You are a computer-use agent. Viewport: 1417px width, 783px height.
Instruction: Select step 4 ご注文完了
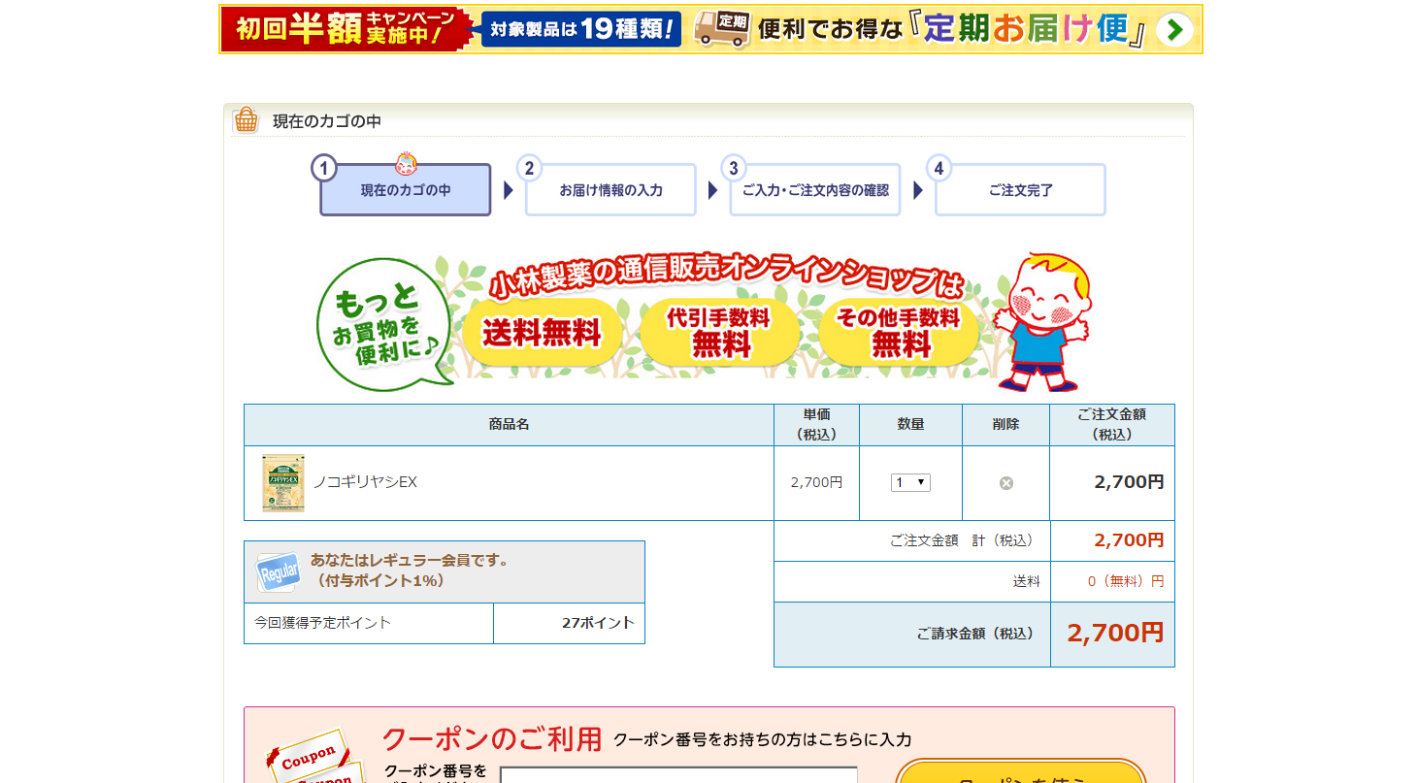click(1020, 189)
